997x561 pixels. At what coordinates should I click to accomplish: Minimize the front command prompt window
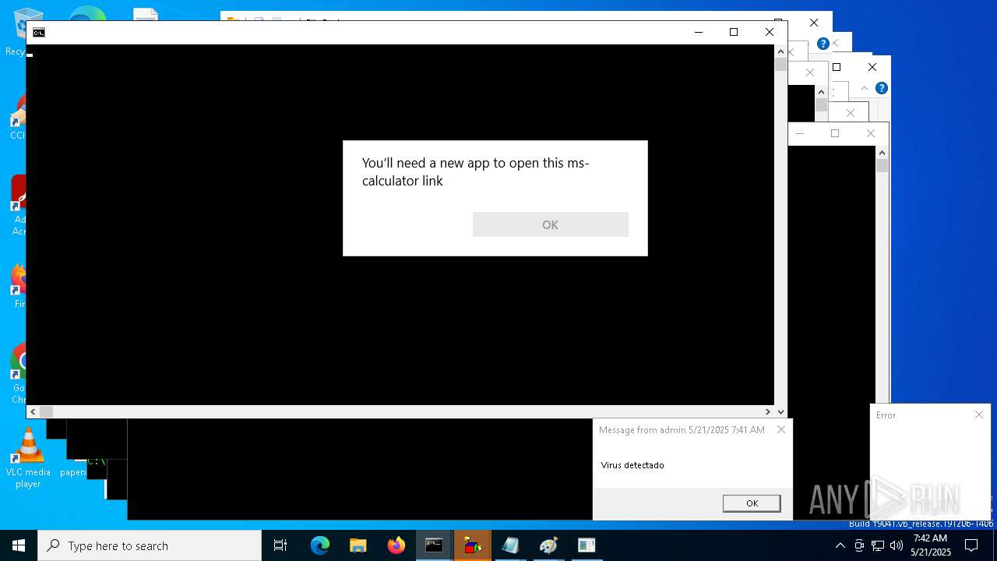(x=698, y=32)
